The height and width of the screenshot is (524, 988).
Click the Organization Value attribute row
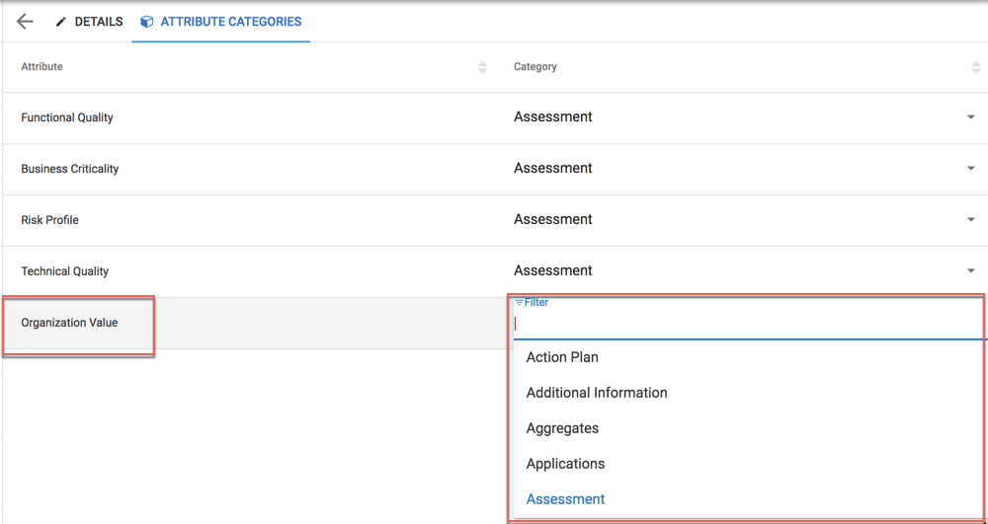click(x=69, y=323)
